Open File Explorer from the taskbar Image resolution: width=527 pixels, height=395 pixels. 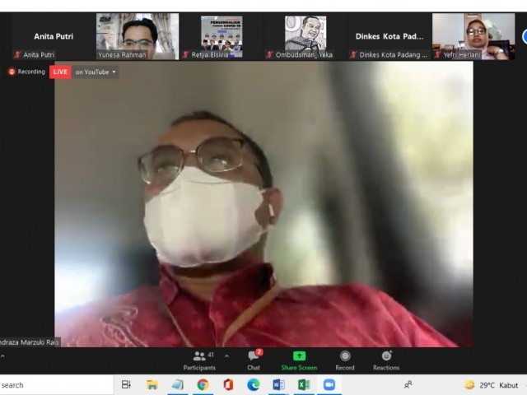pyautogui.click(x=152, y=384)
